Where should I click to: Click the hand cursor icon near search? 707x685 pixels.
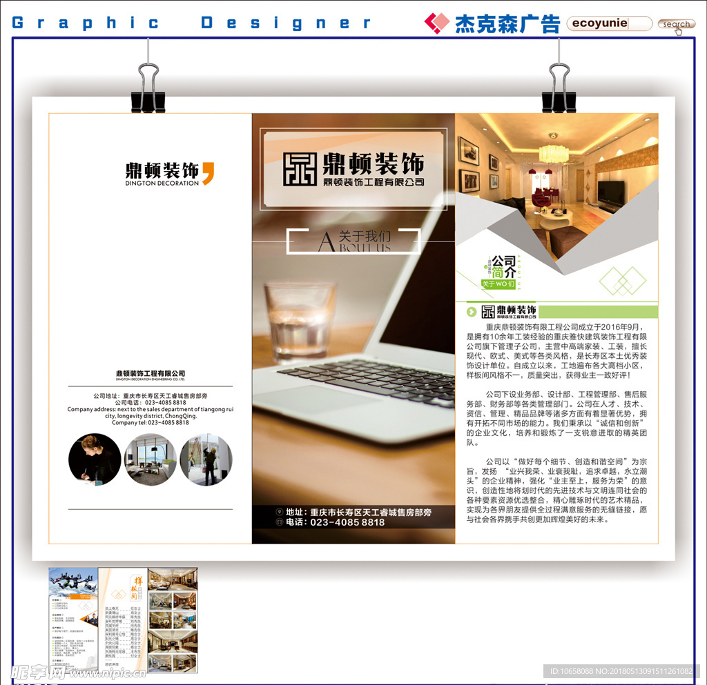[x=679, y=30]
